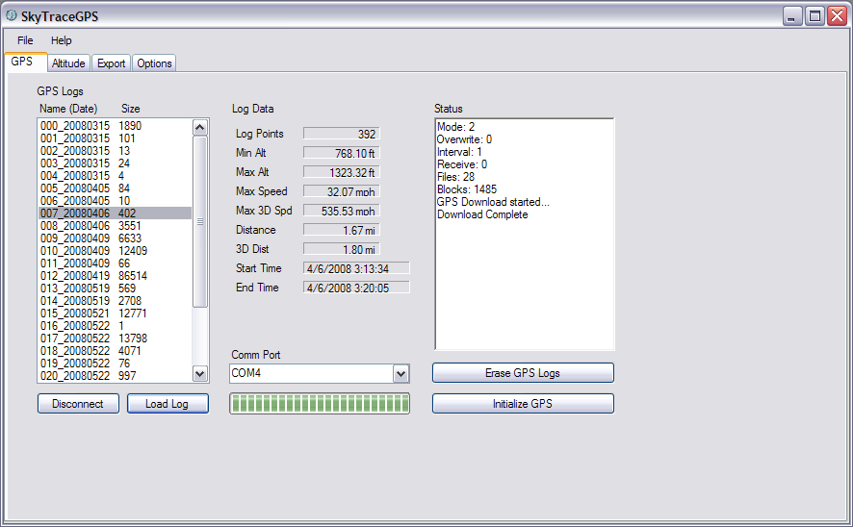
Task: Click 'Blocks: 1485' status line
Action: click(467, 189)
